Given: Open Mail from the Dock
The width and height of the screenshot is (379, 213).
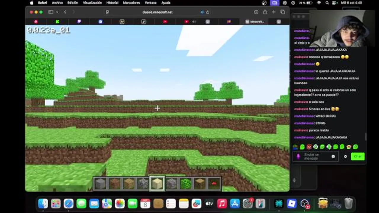Looking at the screenshot, I should point(94,204).
